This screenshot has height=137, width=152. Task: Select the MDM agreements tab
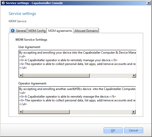pyautogui.click(x=60, y=31)
